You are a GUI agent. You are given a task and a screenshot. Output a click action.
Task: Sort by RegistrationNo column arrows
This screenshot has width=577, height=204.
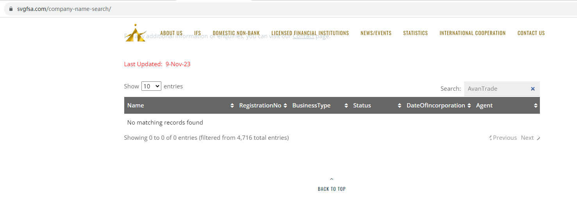click(285, 106)
